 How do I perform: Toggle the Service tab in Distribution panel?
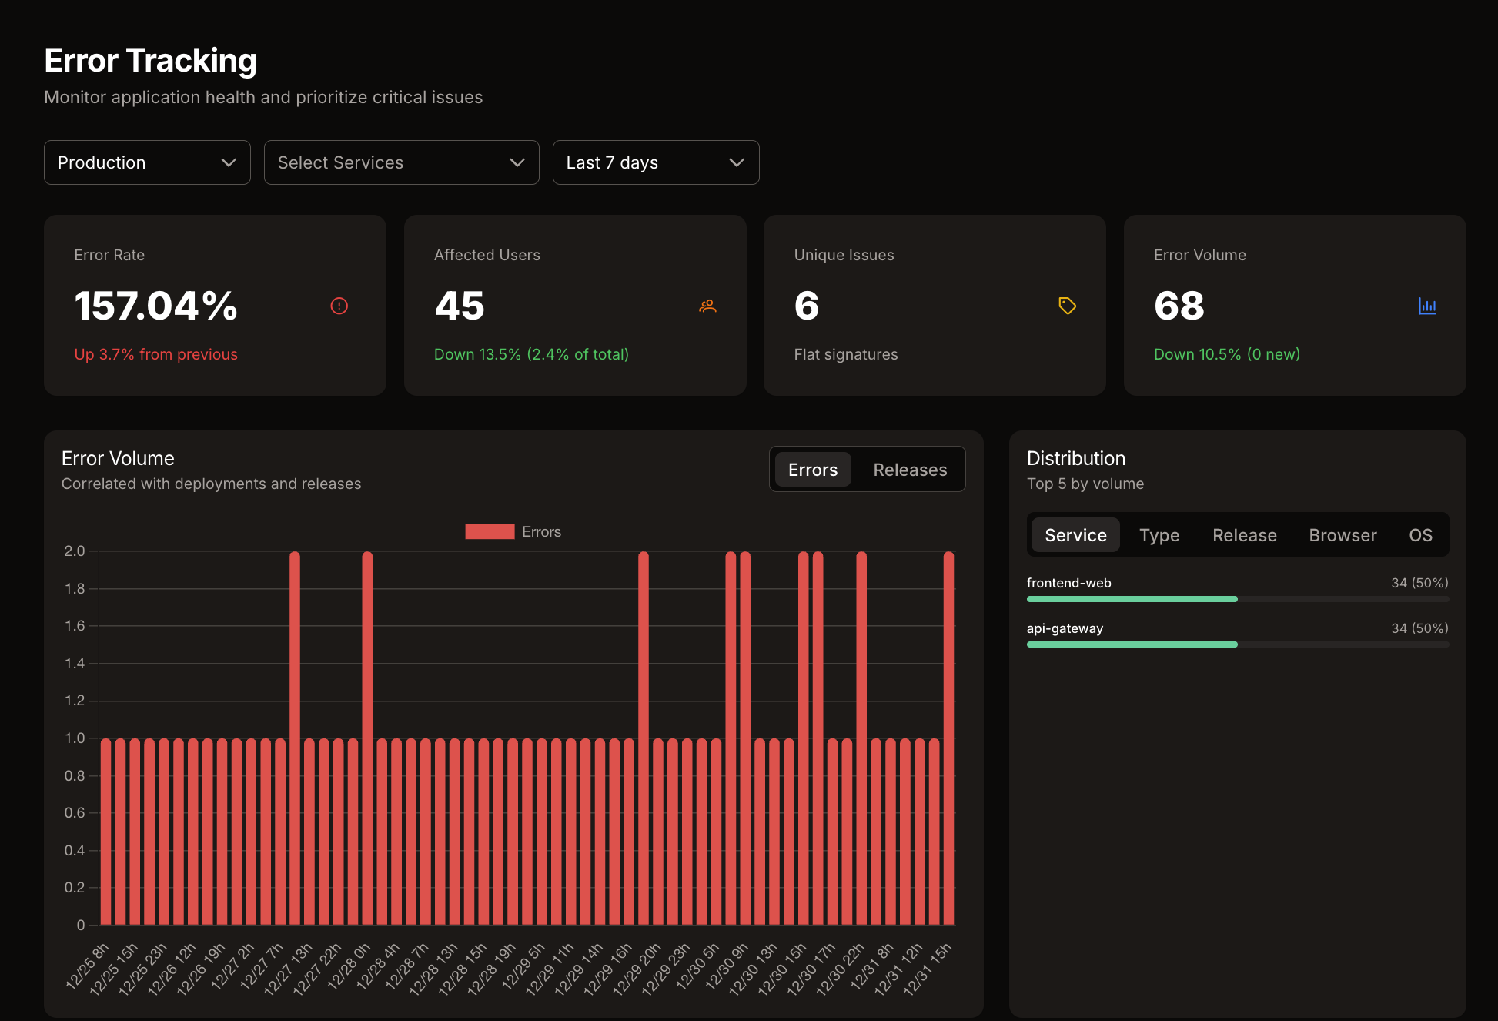point(1075,534)
